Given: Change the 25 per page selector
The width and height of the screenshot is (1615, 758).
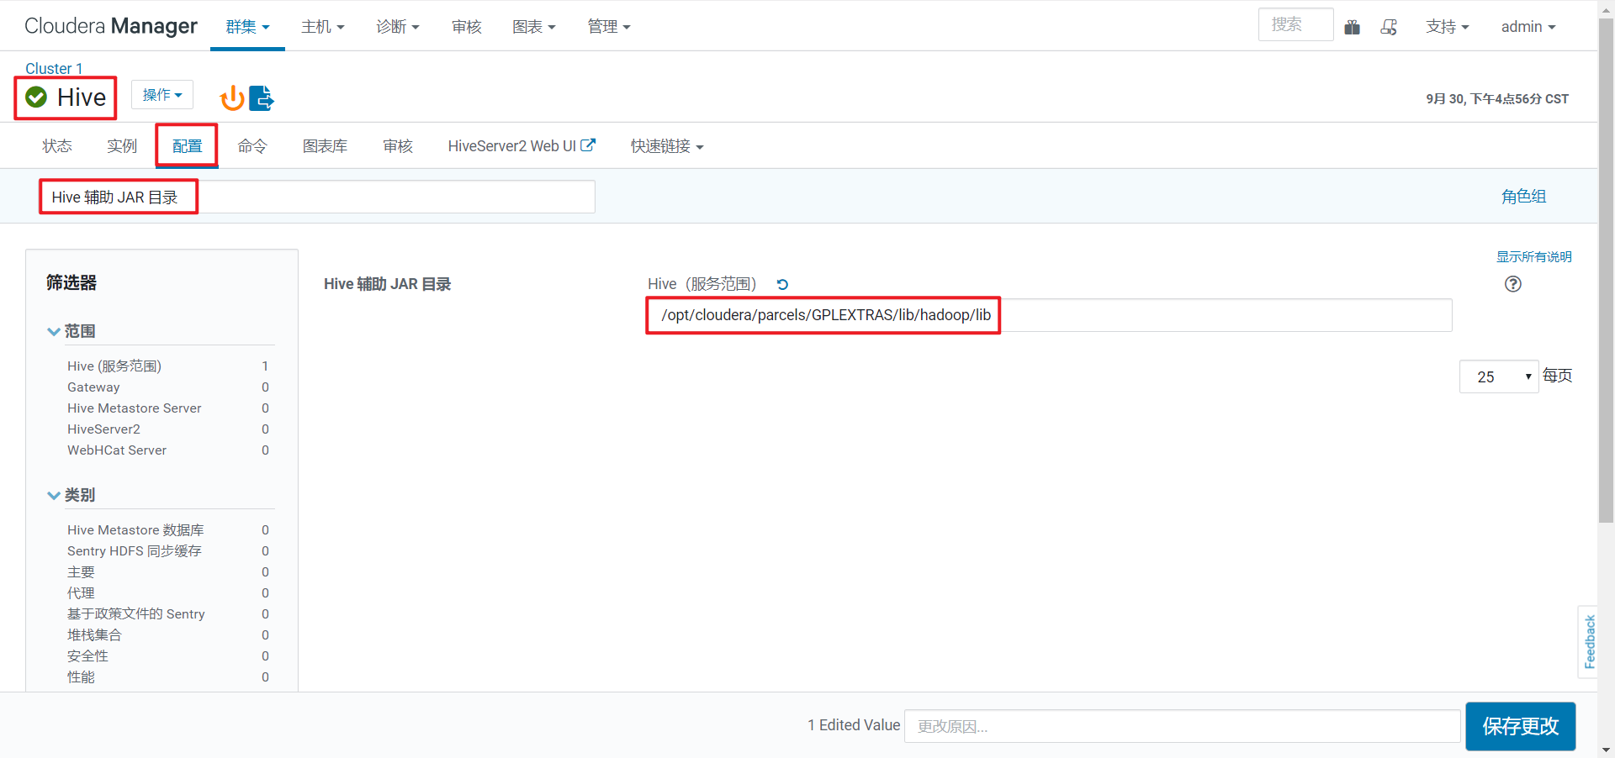Looking at the screenshot, I should coord(1499,376).
